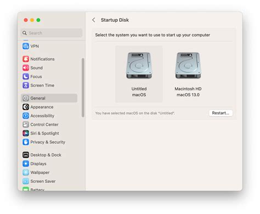Select the General sidebar label
Image resolution: width=260 pixels, height=214 pixels.
coord(38,98)
